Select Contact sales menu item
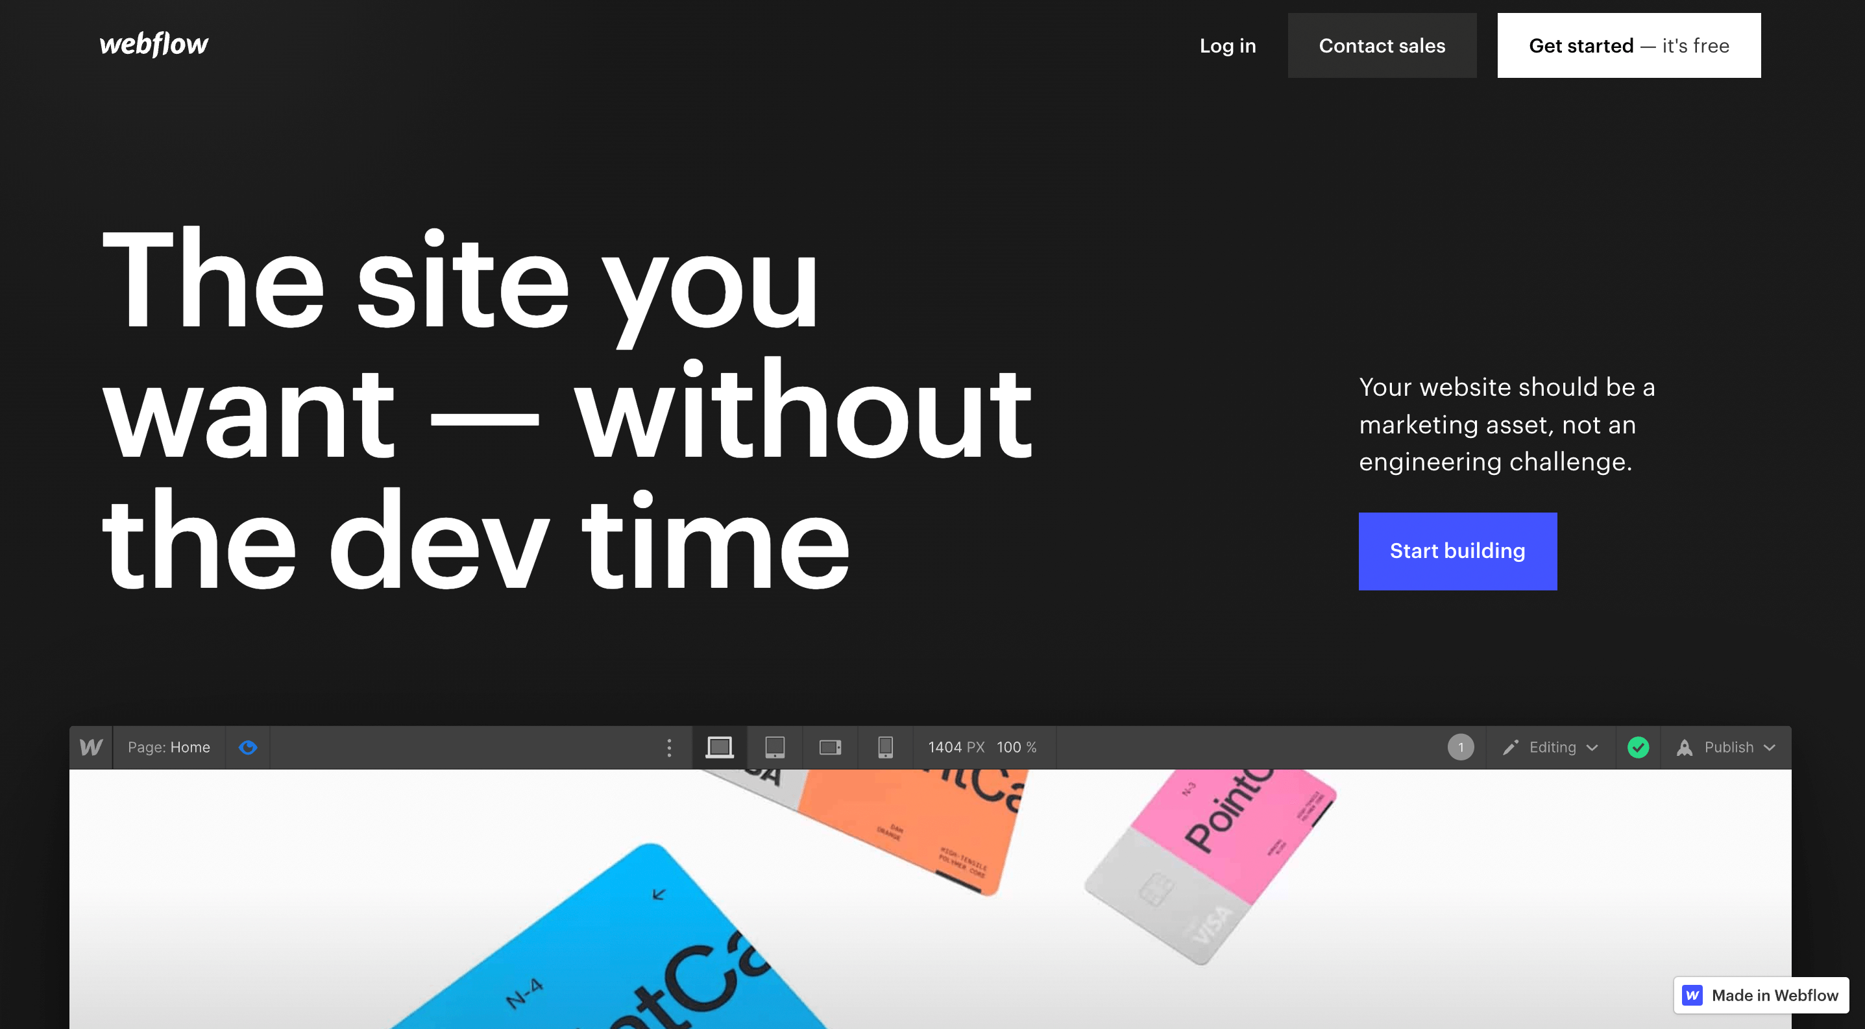Image resolution: width=1865 pixels, height=1029 pixels. [x=1382, y=44]
